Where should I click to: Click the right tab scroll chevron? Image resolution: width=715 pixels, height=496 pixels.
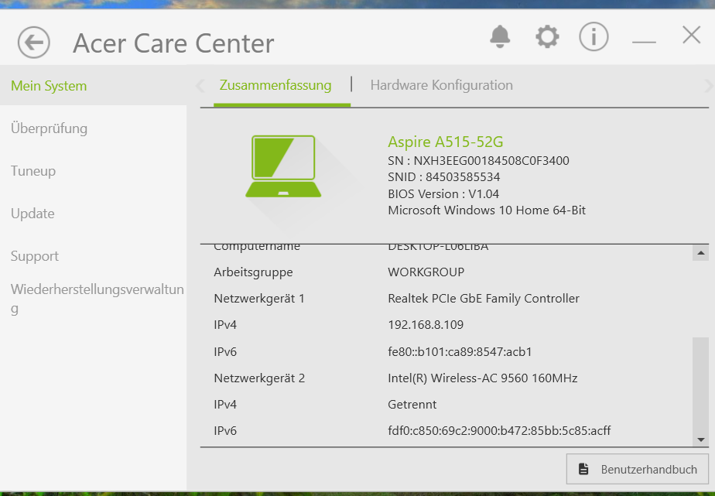(709, 86)
